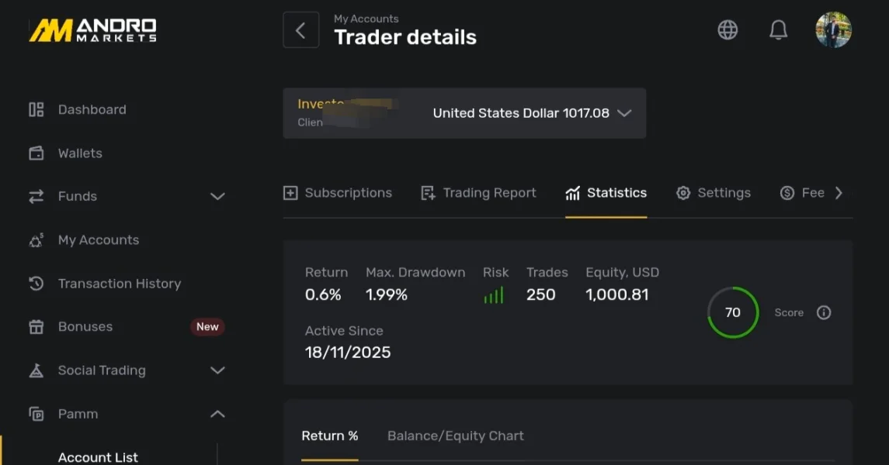Click the back arrow button
The height and width of the screenshot is (465, 889).
(x=300, y=30)
